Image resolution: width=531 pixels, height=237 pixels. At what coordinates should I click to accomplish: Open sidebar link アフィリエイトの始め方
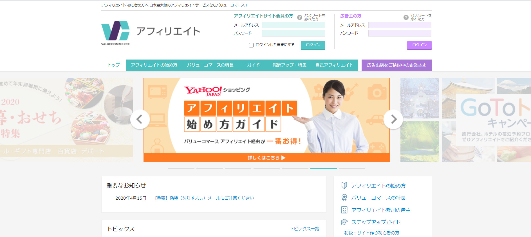pyautogui.click(x=378, y=186)
